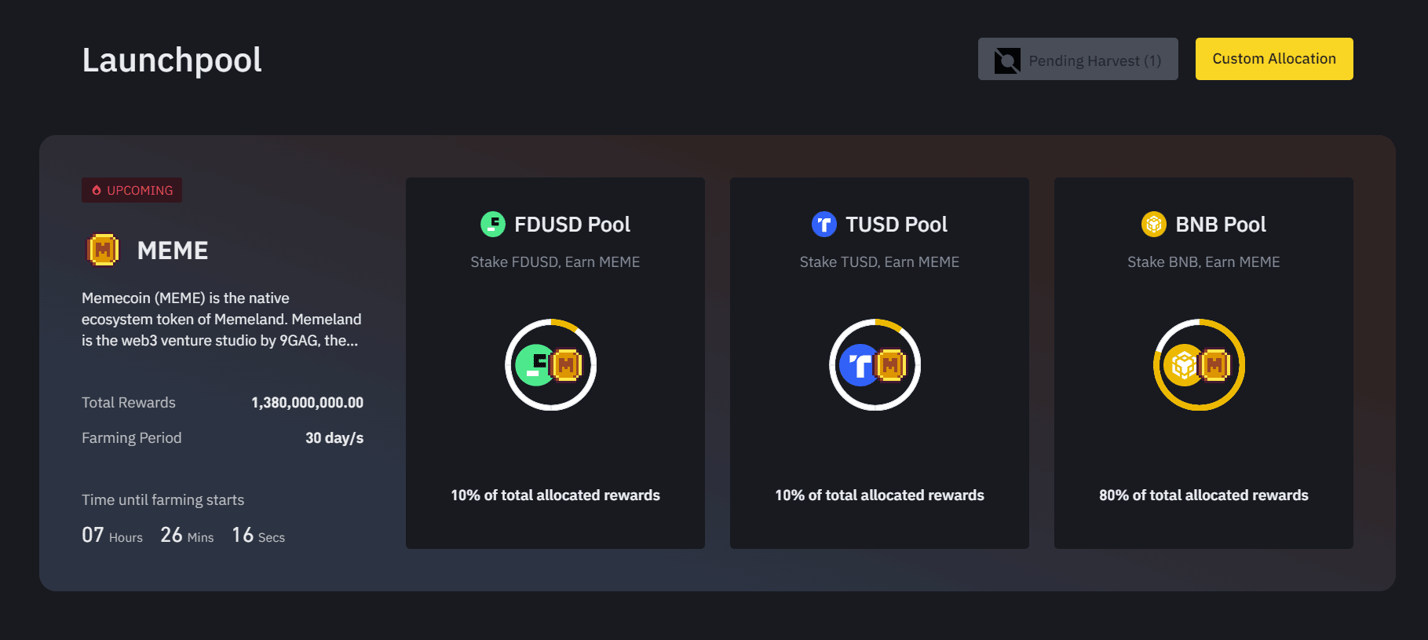Click the Pending Harvest basket icon

pos(1007,59)
